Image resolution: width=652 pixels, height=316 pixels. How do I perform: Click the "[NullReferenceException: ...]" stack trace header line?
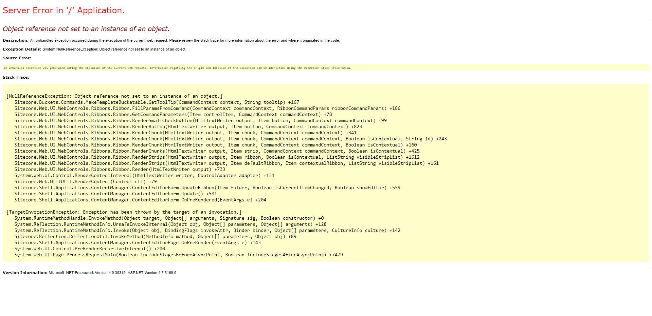click(x=114, y=96)
